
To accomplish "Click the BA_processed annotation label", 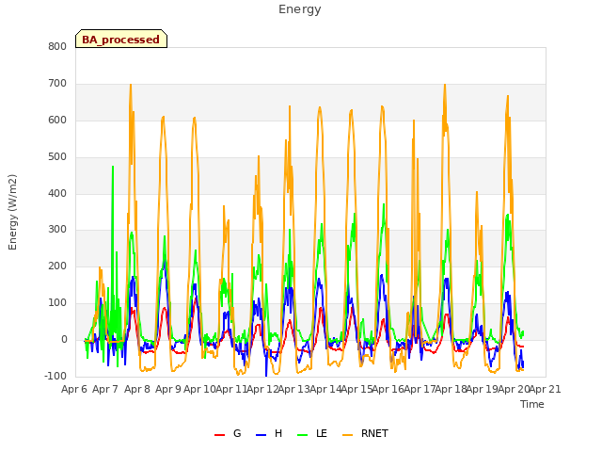I will pyautogui.click(x=121, y=40).
